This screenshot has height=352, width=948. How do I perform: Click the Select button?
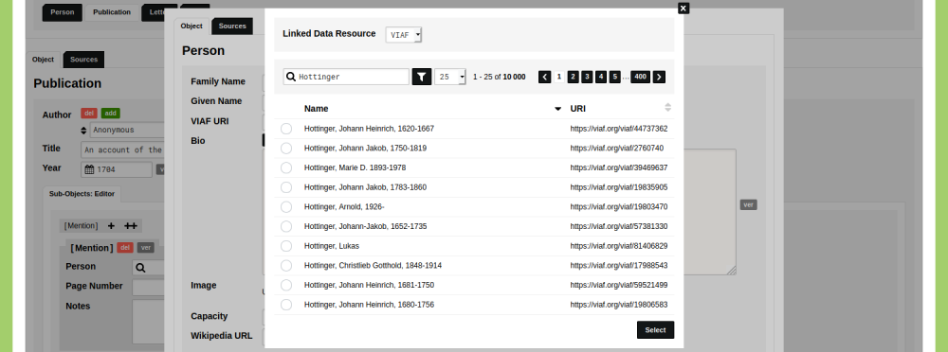point(655,329)
